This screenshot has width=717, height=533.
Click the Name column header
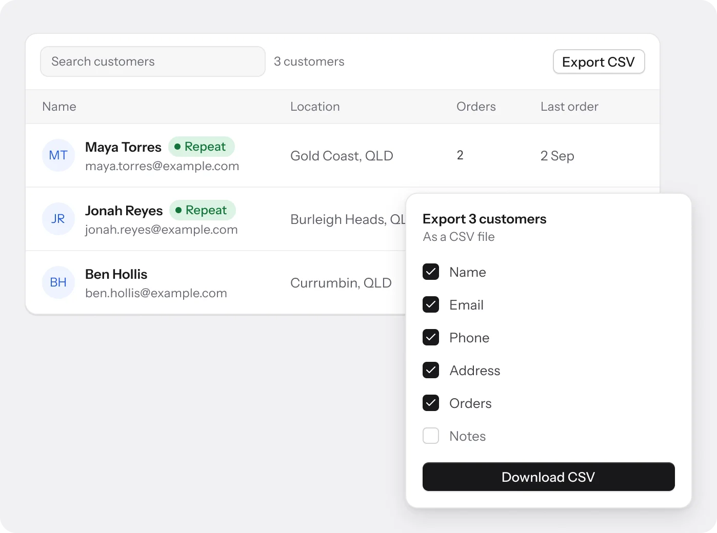[x=59, y=107]
